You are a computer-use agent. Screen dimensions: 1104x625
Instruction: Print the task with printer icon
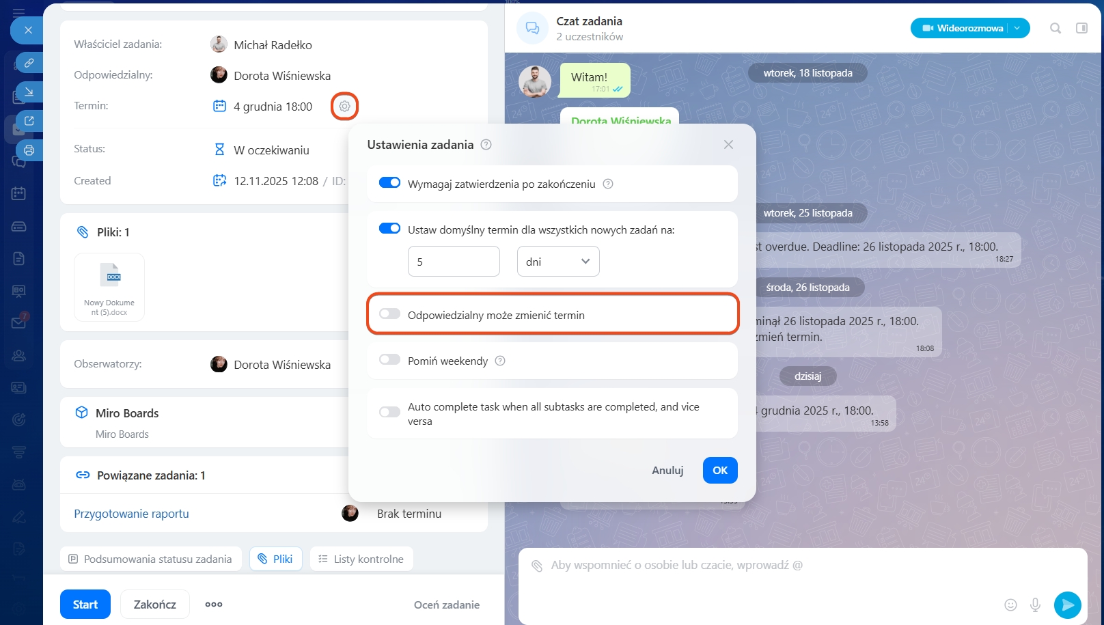tap(29, 150)
